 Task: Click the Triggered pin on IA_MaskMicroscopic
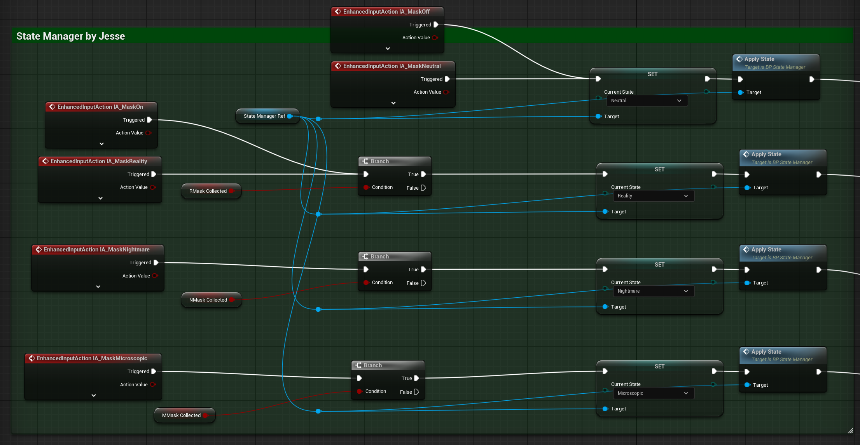[155, 371]
